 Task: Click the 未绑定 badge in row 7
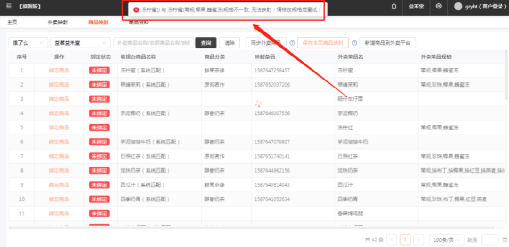[x=99, y=156]
